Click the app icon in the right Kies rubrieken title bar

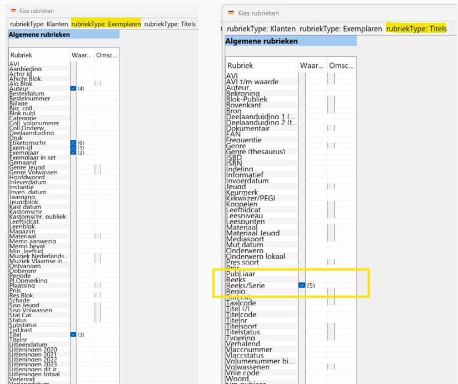(x=231, y=13)
